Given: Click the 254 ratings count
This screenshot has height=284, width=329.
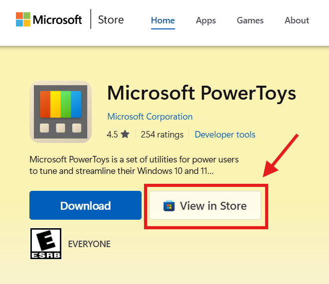Looking at the screenshot, I should (162, 135).
